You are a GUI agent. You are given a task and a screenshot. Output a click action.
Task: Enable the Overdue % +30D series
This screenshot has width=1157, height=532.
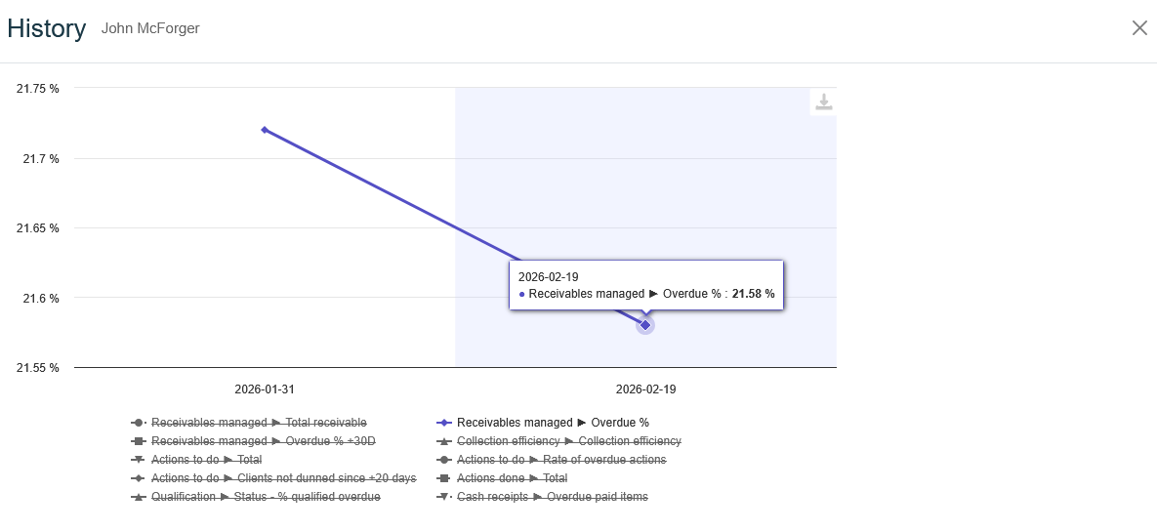tap(263, 441)
